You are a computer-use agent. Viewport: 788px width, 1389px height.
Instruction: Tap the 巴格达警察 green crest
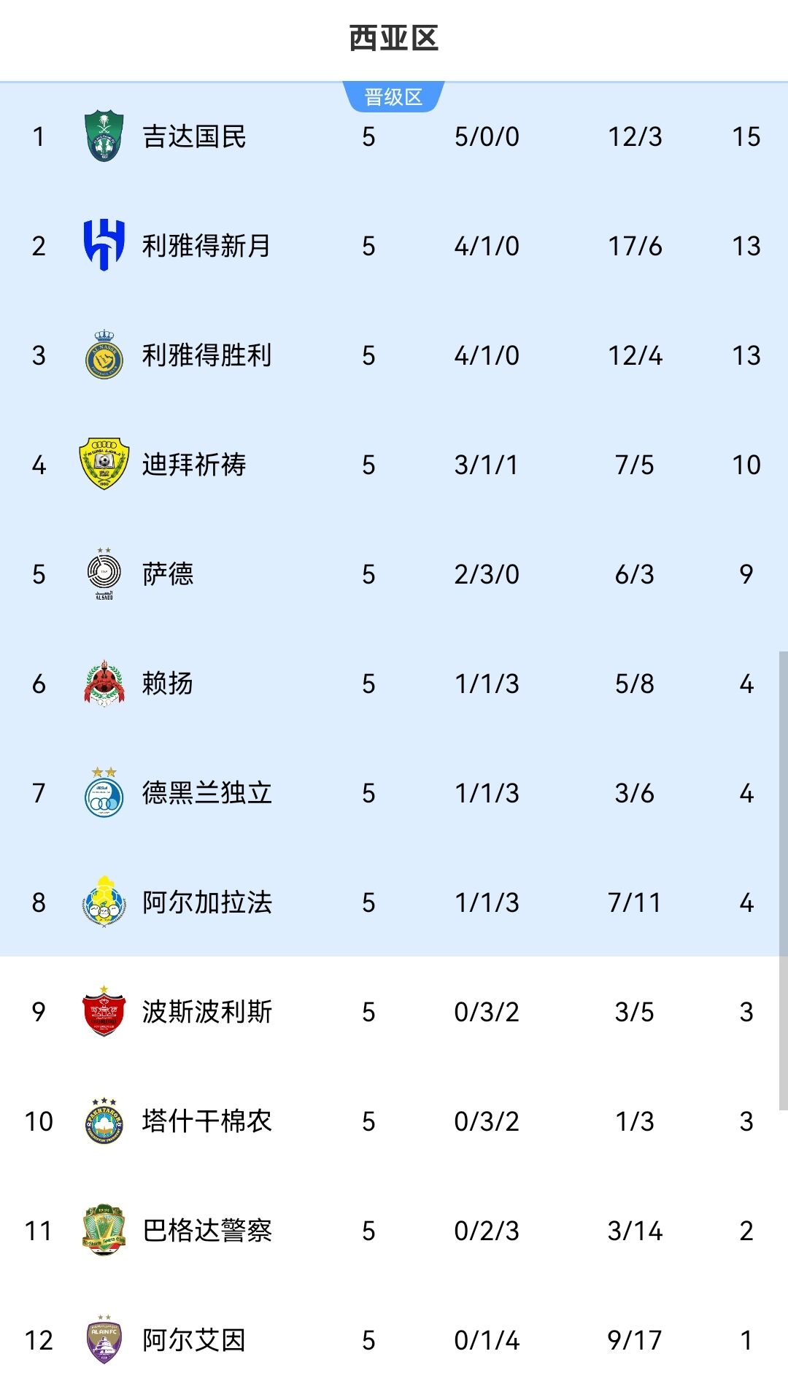tap(104, 1231)
